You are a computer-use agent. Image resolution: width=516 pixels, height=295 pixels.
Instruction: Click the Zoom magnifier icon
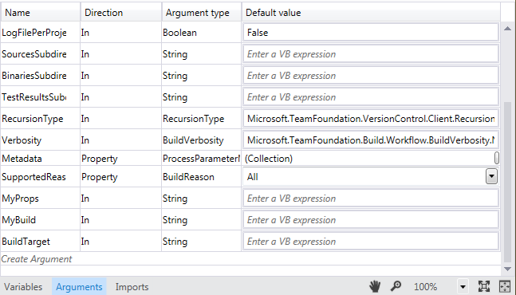(x=396, y=286)
